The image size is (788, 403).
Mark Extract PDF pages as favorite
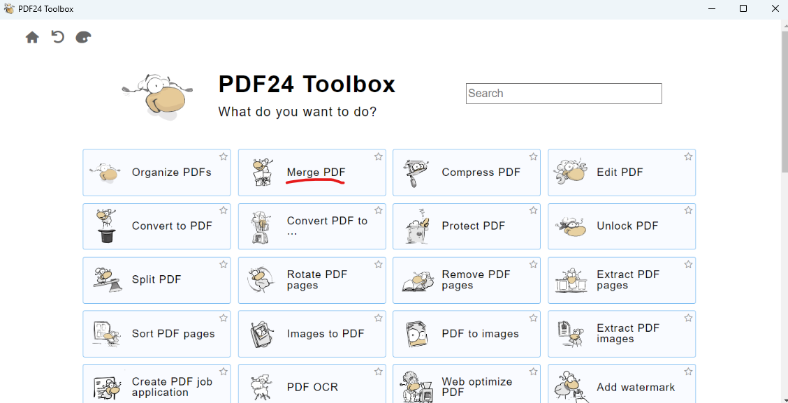click(689, 264)
